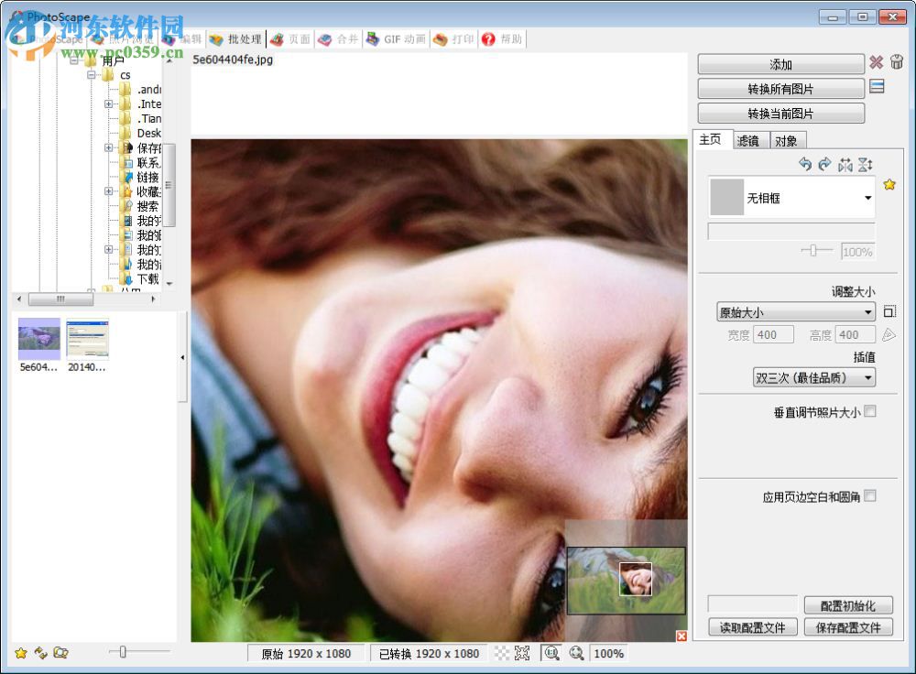Image resolution: width=916 pixels, height=674 pixels.
Task: Select the flip horizontal icon
Action: coord(845,164)
